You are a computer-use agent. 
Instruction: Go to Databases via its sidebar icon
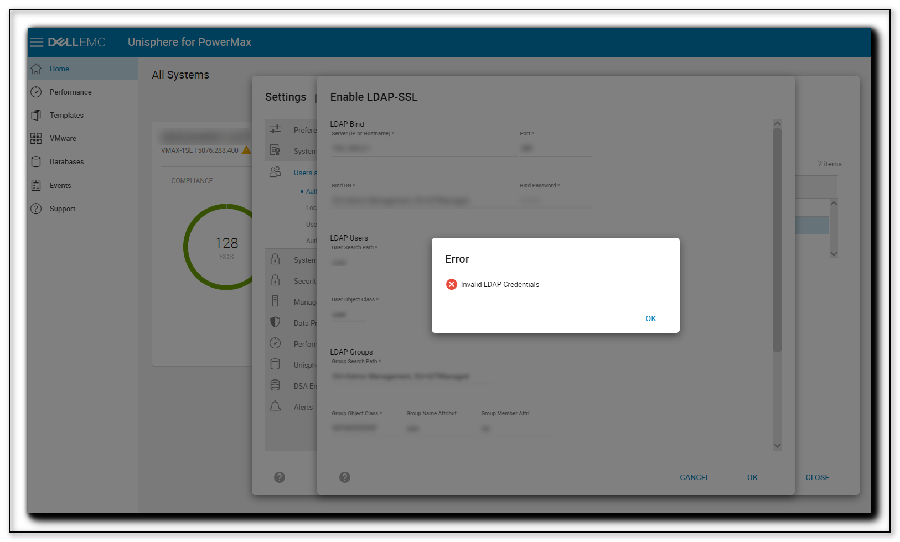tap(36, 161)
